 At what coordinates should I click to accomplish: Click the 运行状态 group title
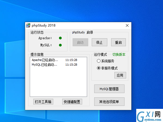(x=37, y=32)
